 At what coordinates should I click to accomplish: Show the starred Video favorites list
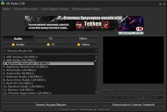coord(83,45)
